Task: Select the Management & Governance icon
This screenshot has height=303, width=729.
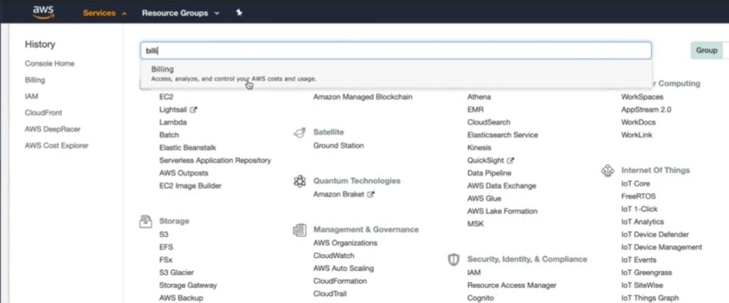Action: click(x=300, y=230)
